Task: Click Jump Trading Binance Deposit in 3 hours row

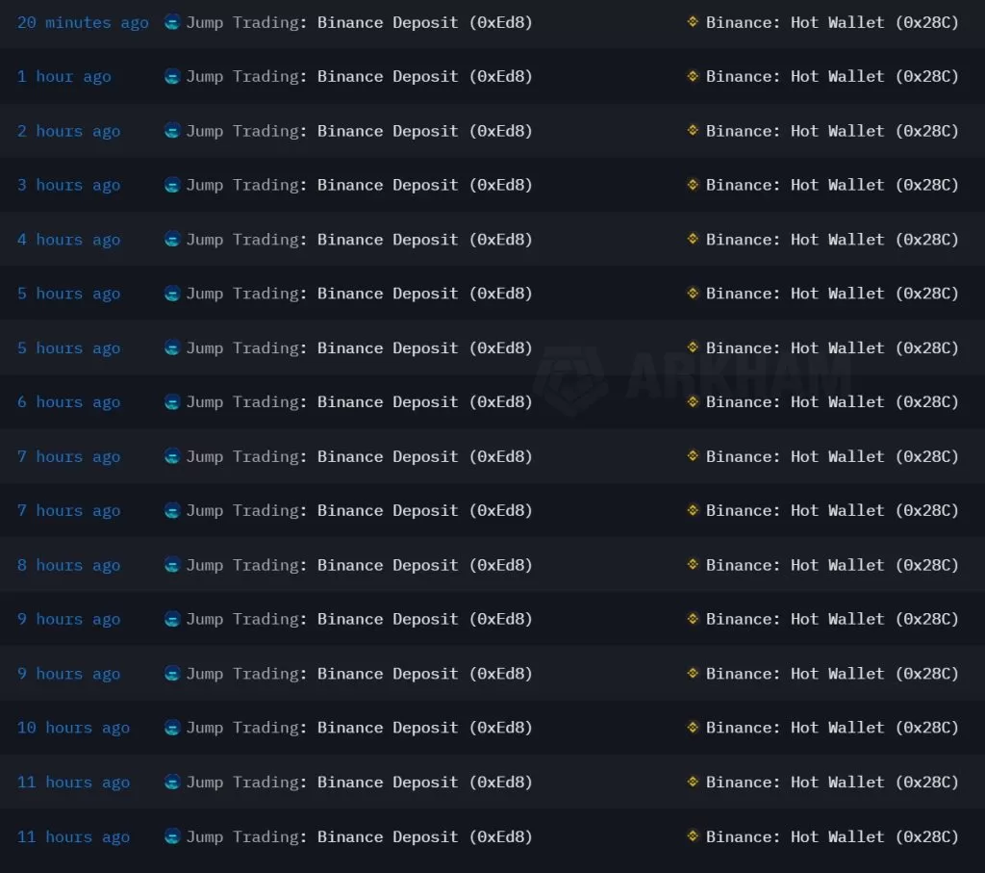Action: (359, 185)
